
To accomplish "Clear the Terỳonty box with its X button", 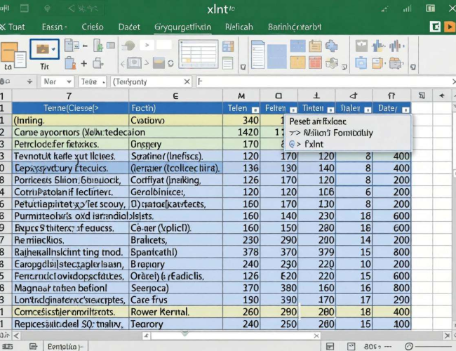I will tap(187, 82).
